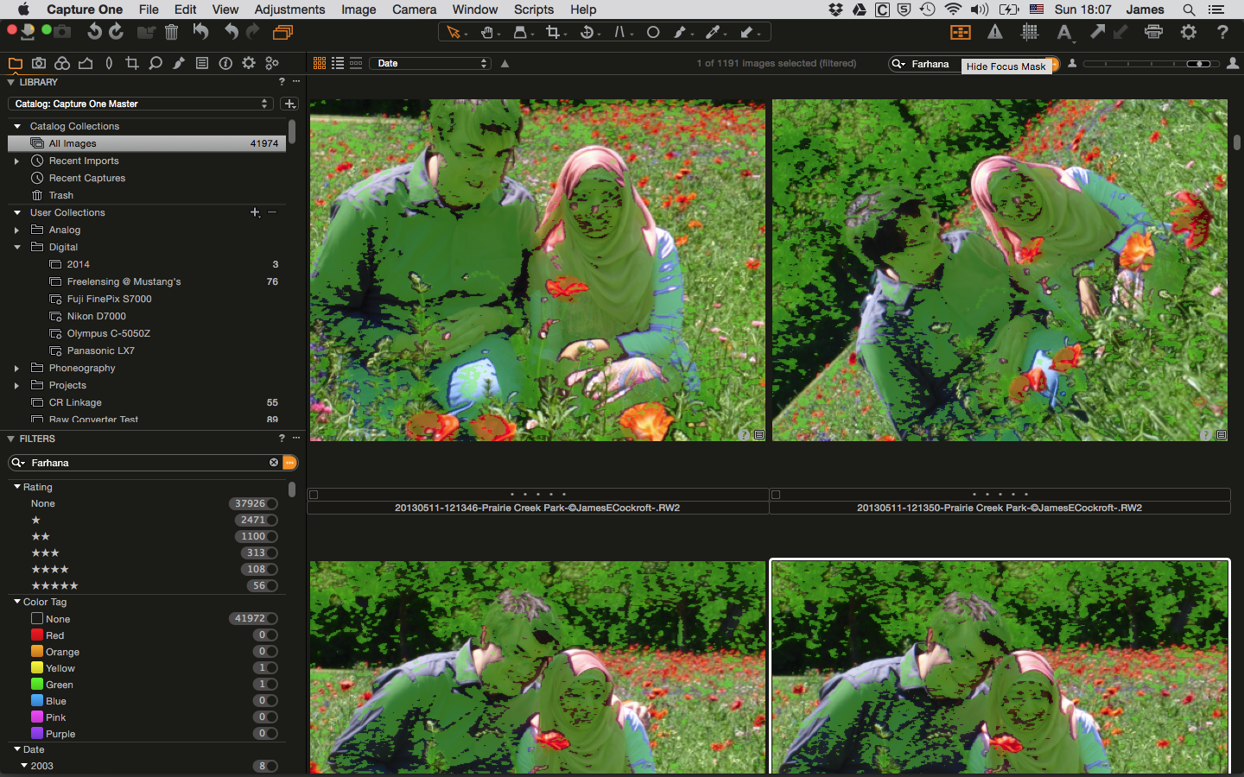Select the All Images collection
The image size is (1244, 777).
point(147,143)
